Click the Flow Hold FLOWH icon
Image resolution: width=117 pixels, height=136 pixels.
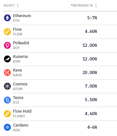point(7,114)
